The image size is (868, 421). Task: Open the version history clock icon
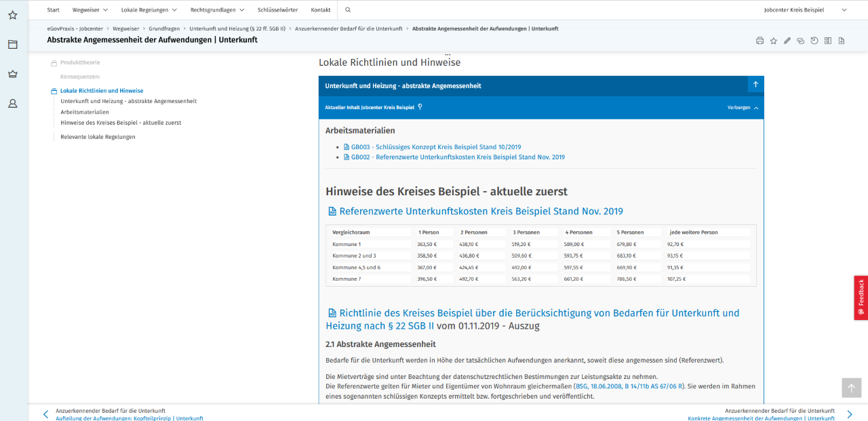(x=814, y=41)
